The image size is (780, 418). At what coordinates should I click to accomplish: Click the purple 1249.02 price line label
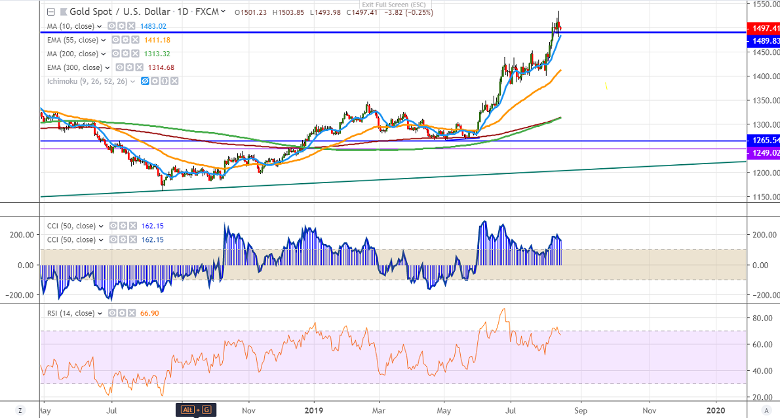[764, 153]
